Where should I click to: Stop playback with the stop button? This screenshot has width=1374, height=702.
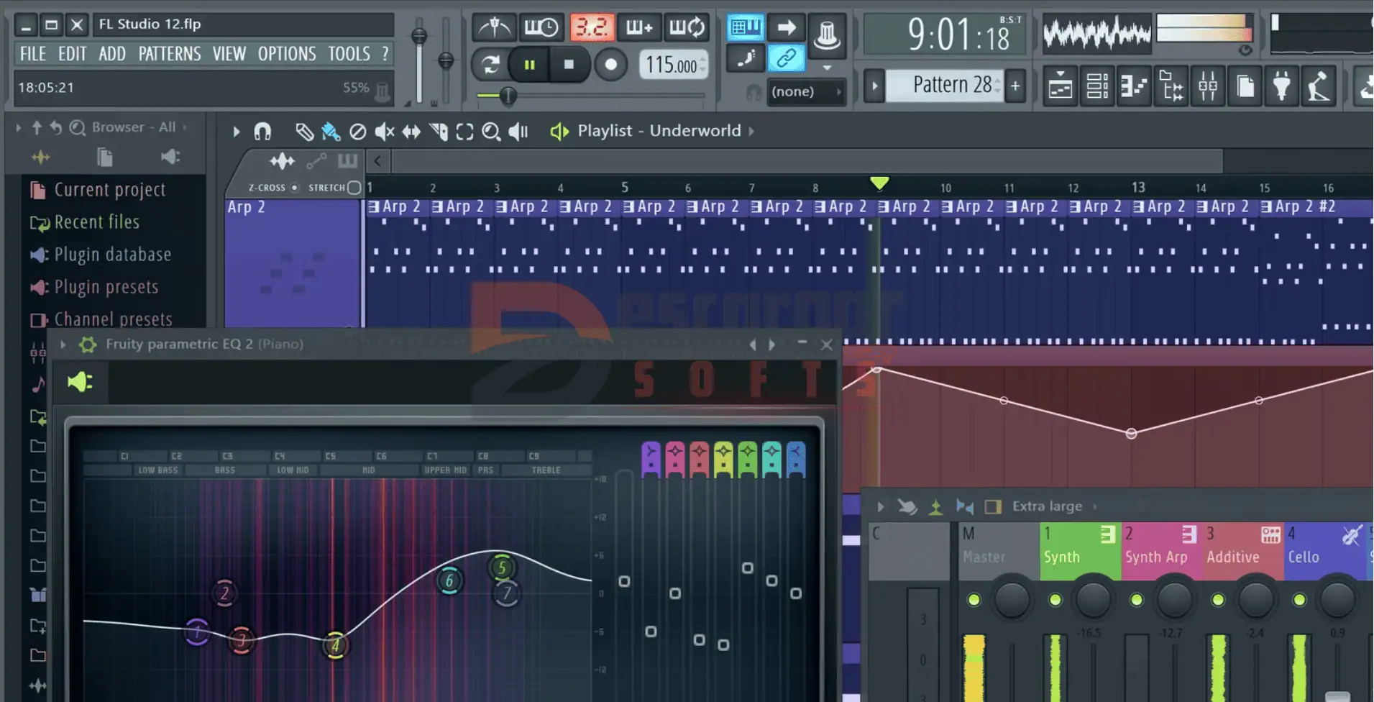tap(569, 65)
